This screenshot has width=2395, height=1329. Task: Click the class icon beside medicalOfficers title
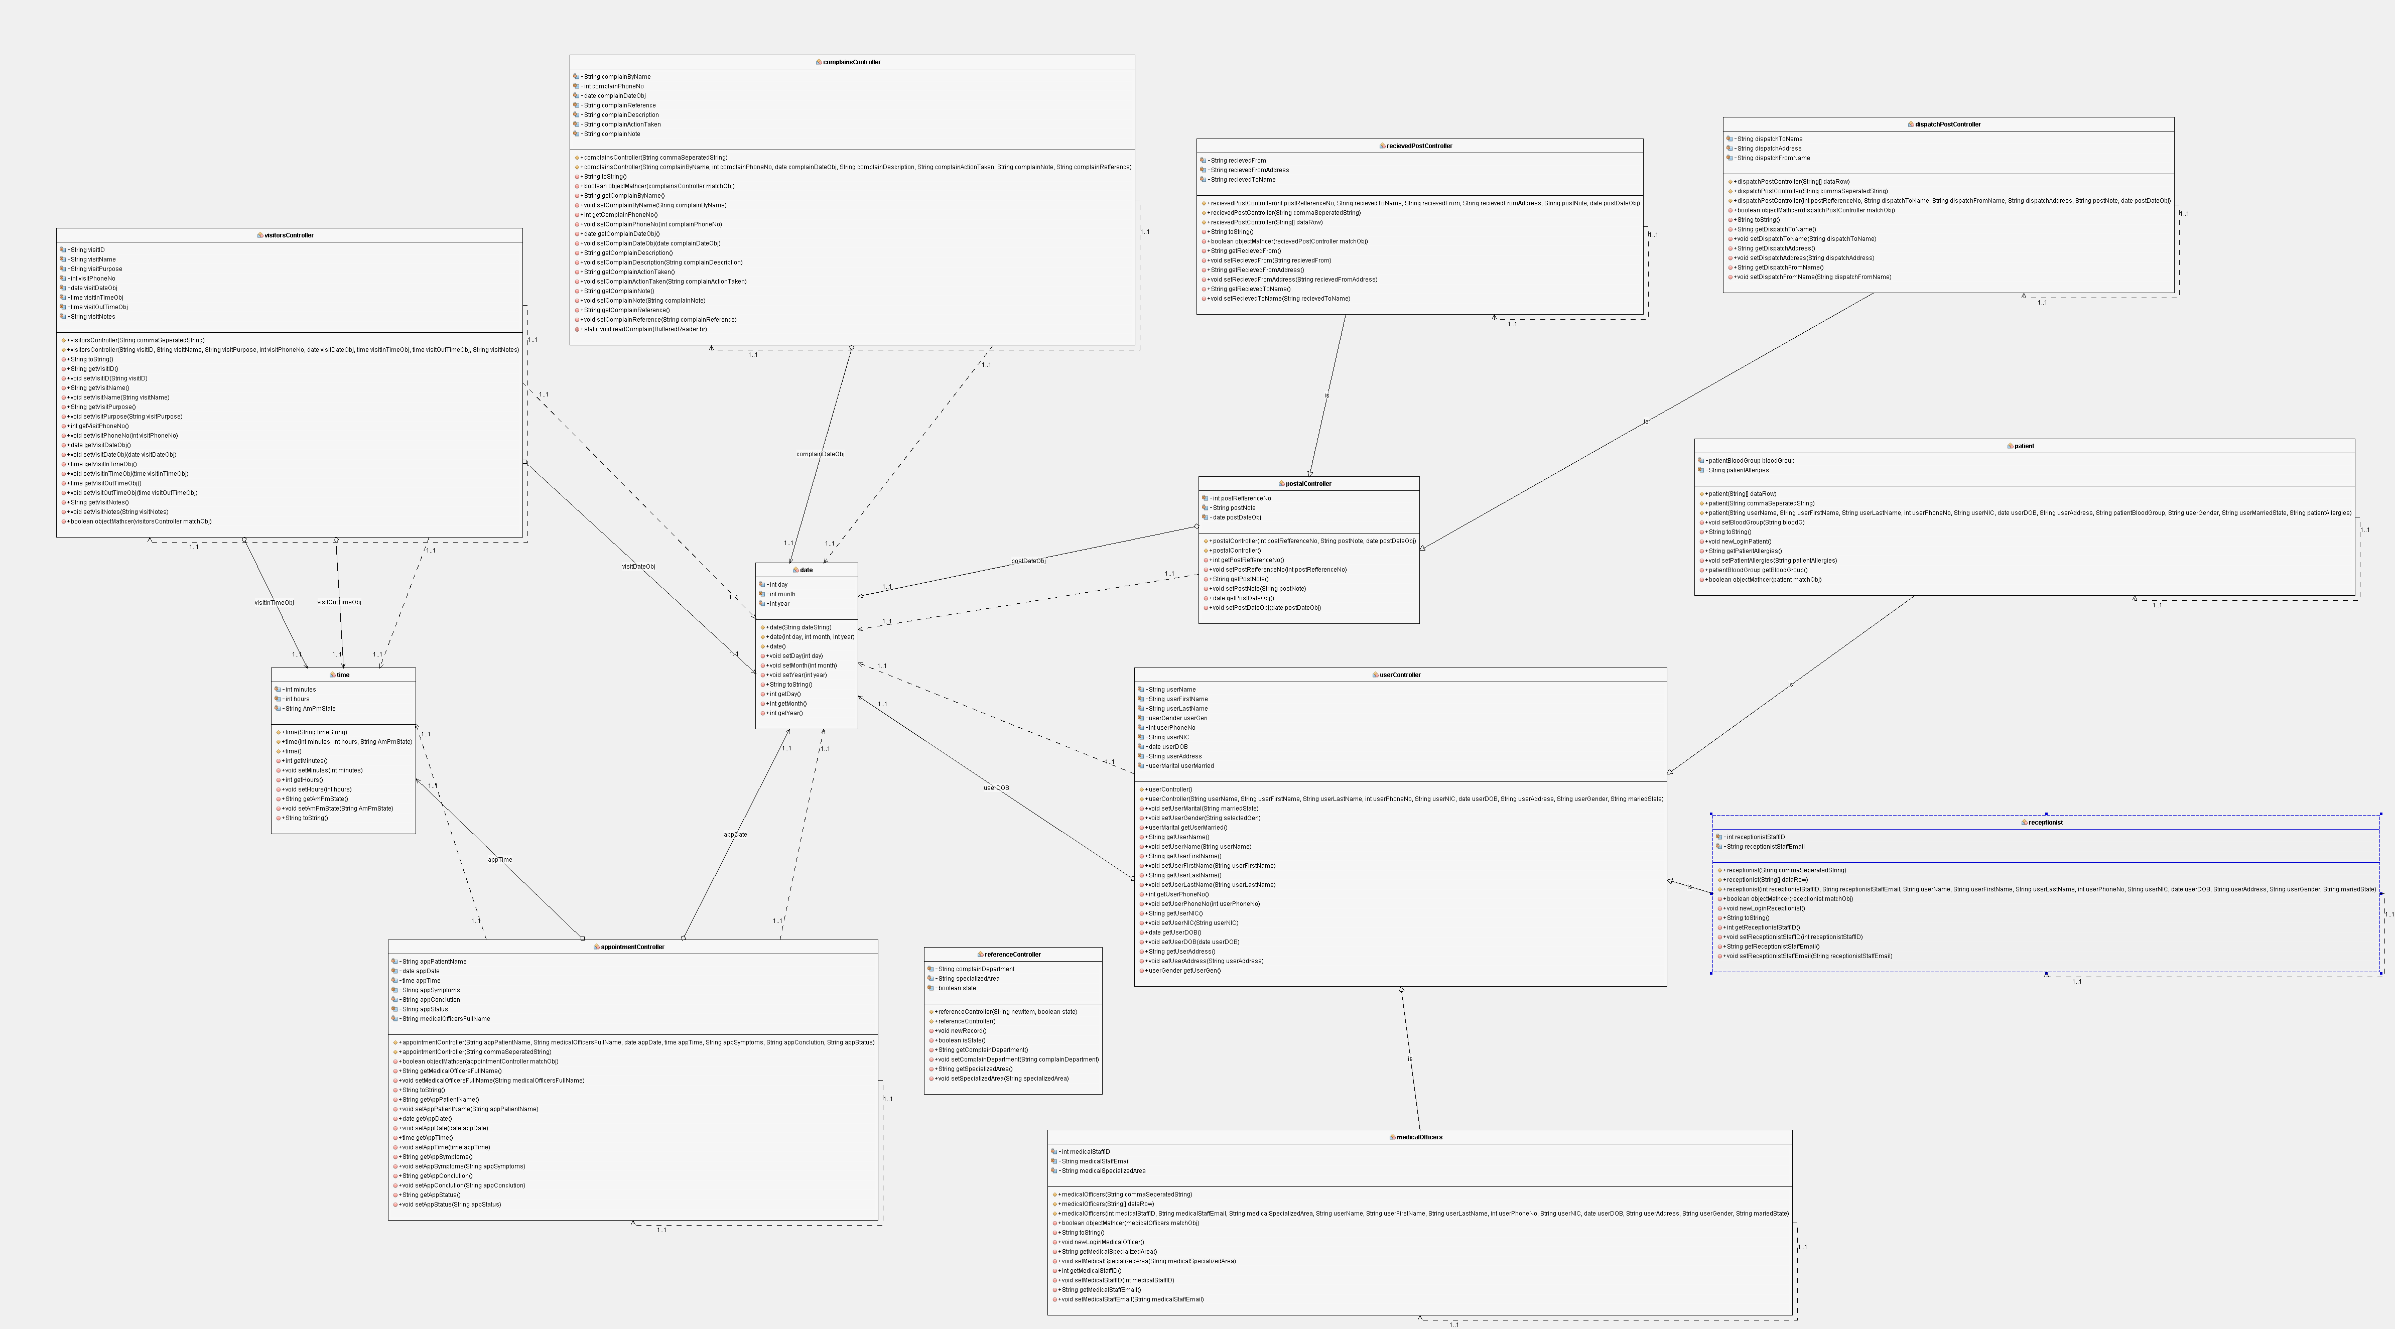[1393, 1137]
